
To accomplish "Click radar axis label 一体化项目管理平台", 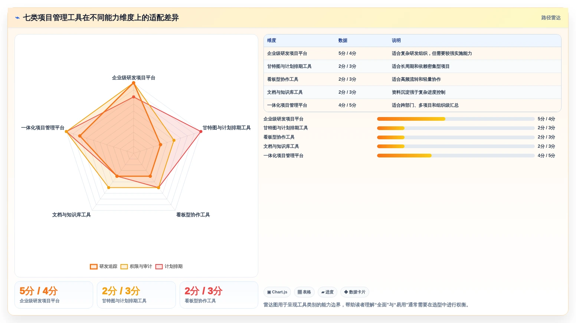I will pos(43,128).
